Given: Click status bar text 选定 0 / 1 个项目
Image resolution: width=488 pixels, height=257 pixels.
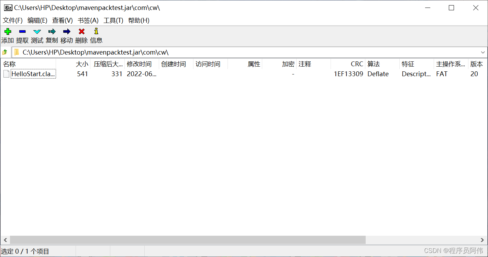Looking at the screenshot, I should click(25, 252).
